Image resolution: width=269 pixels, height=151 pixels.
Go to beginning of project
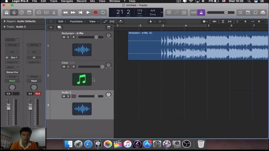[x=80, y=13]
